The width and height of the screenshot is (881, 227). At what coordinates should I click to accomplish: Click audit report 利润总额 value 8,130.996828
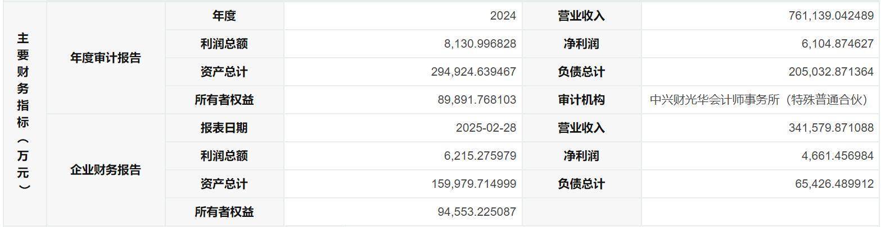point(480,44)
